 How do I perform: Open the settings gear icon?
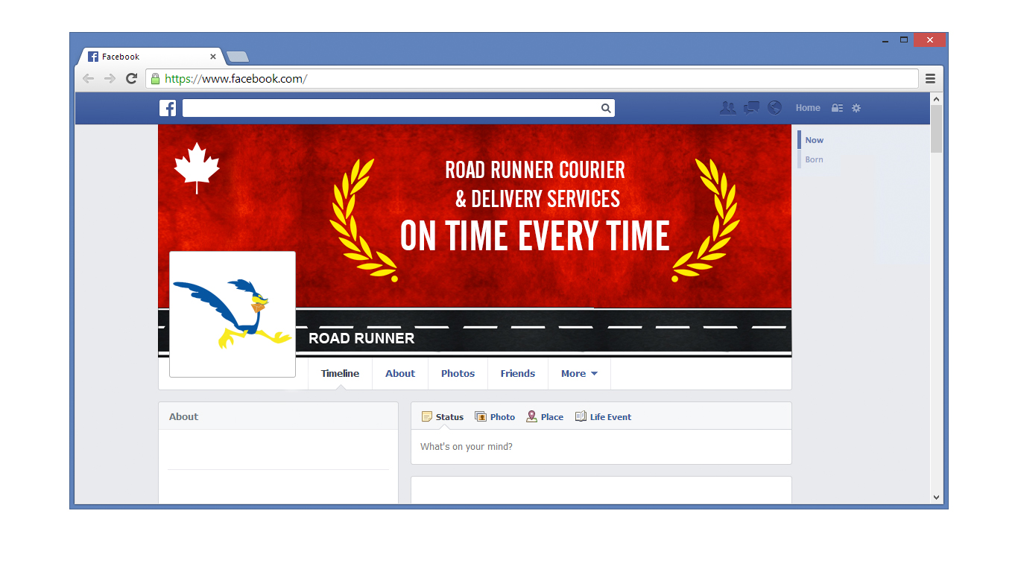(x=856, y=108)
